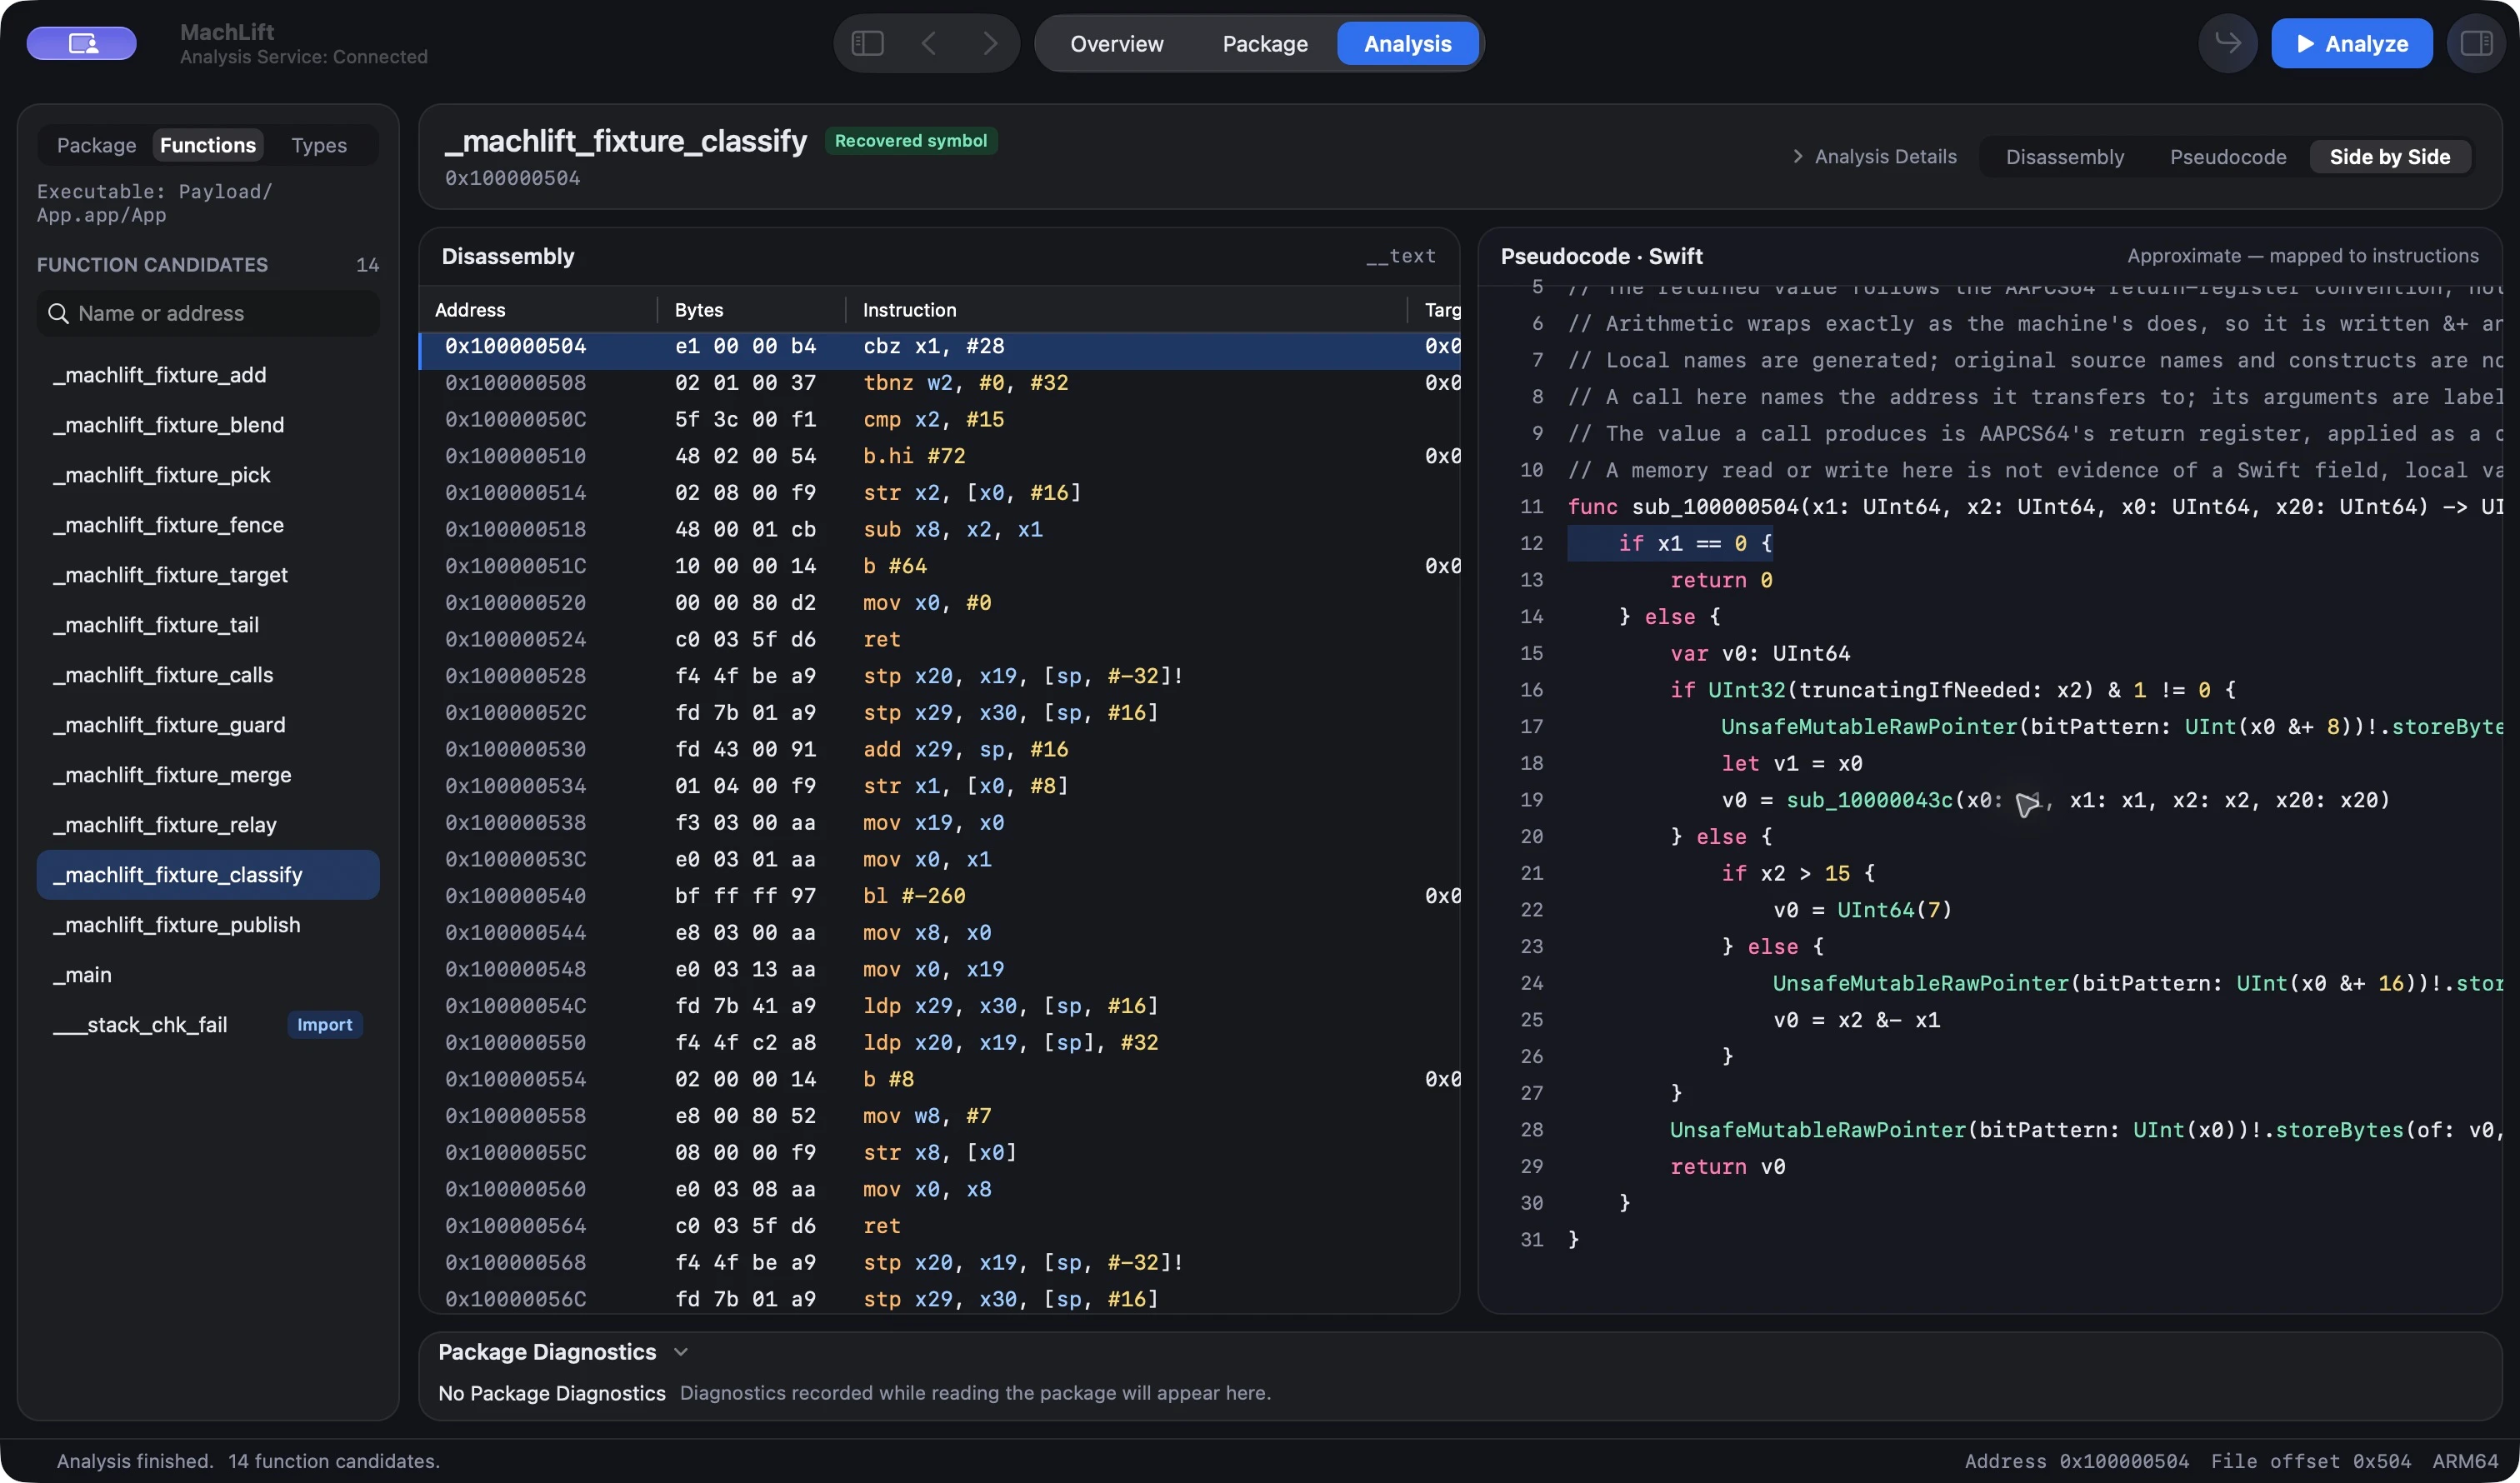Toggle the left sidebar panel icon
Screen dimensions: 2520x1483
867,43
